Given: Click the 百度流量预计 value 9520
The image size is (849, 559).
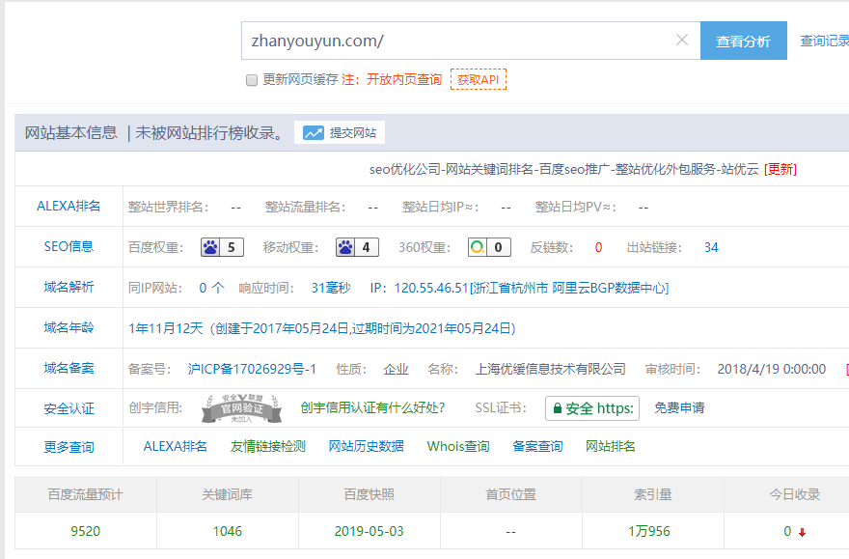Looking at the screenshot, I should tap(86, 531).
